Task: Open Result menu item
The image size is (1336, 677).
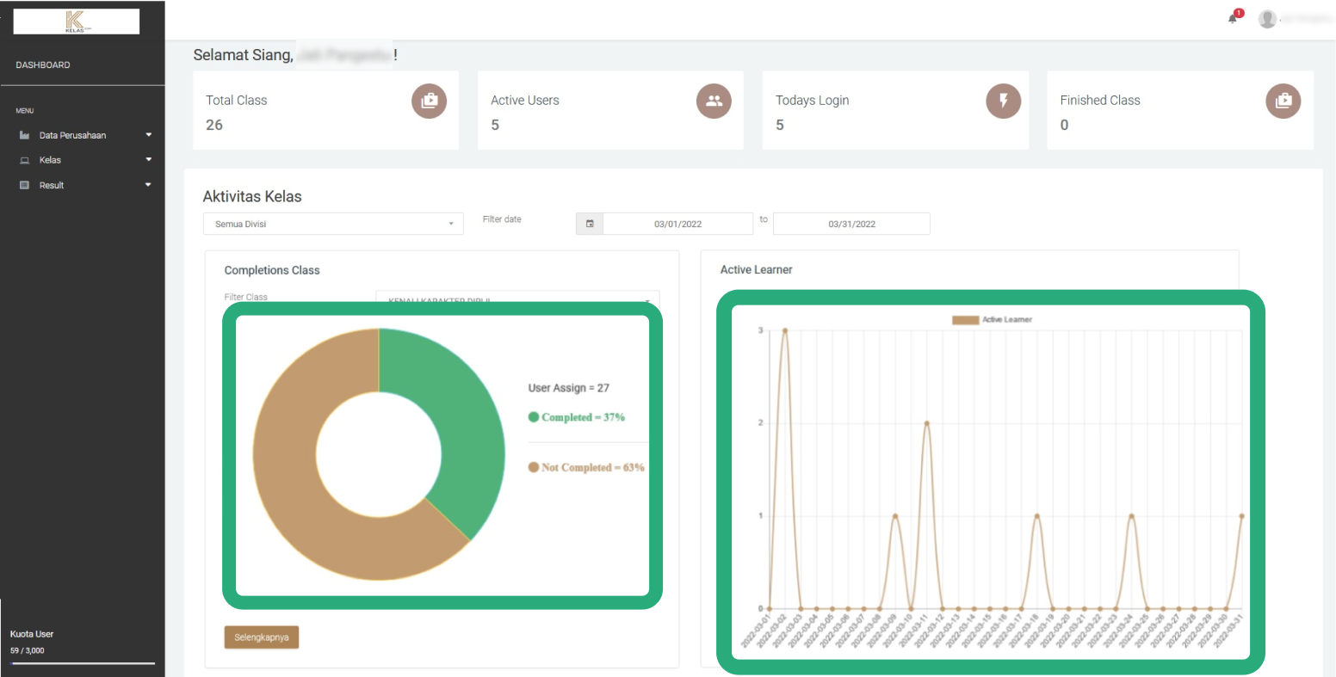Action: coord(52,185)
